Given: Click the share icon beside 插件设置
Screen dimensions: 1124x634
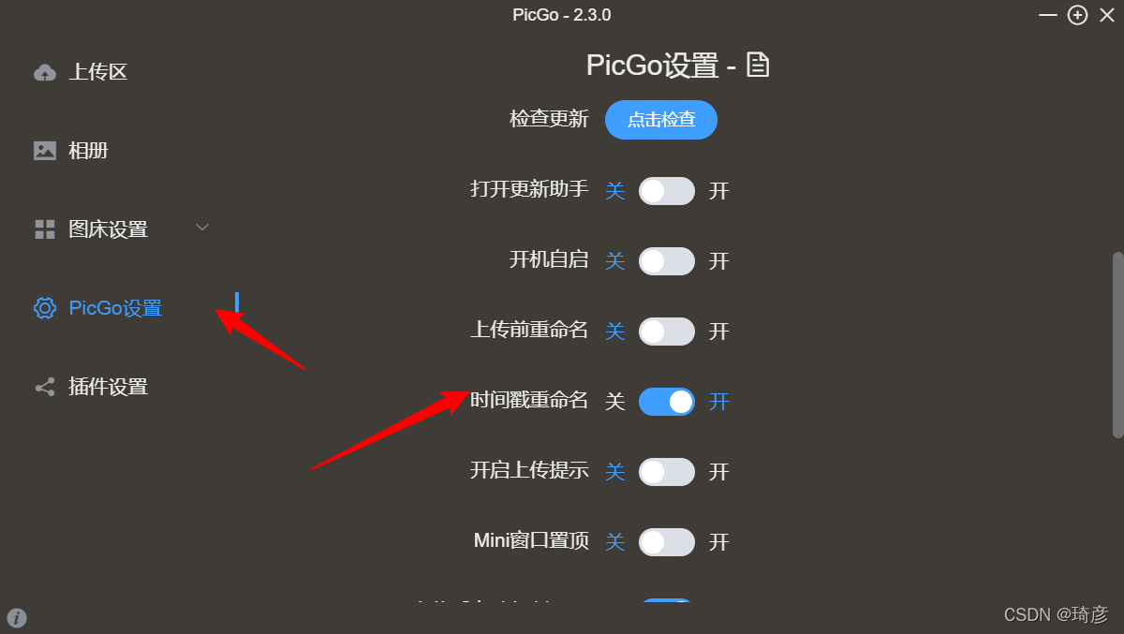Looking at the screenshot, I should click(x=45, y=387).
